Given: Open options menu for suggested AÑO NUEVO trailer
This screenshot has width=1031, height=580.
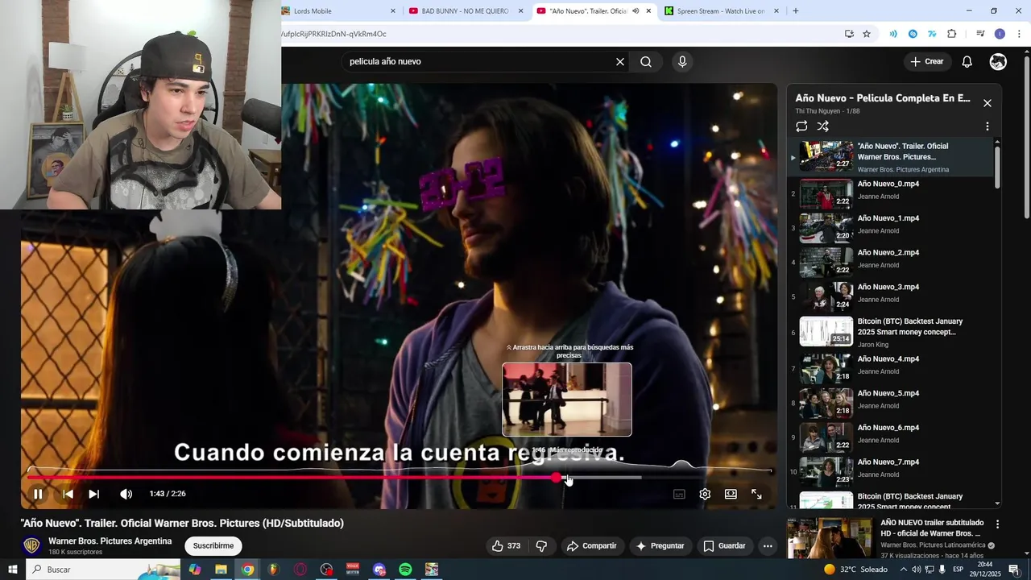Looking at the screenshot, I should [997, 524].
